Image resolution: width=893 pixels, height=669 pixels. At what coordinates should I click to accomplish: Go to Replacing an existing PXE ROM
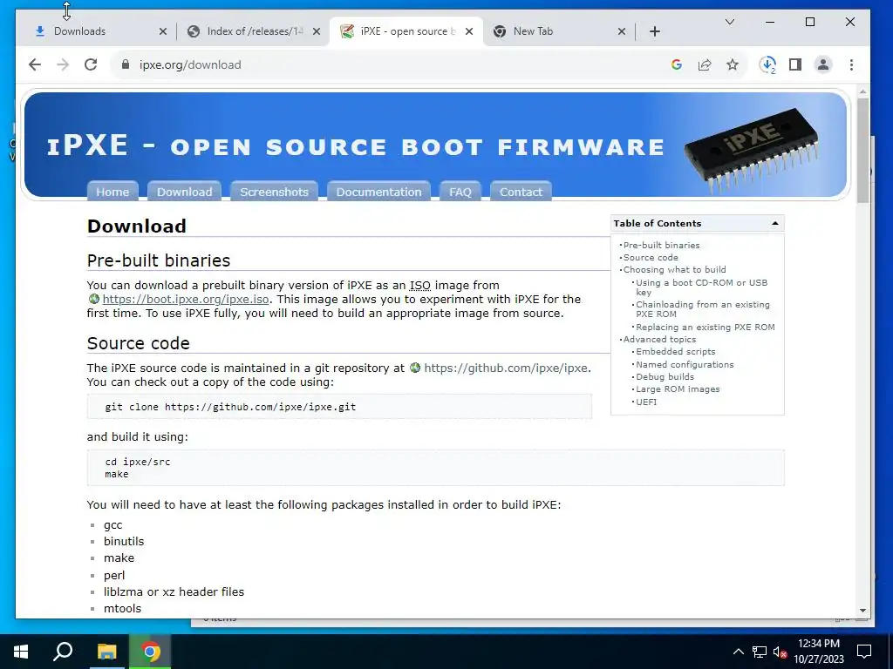coord(705,328)
